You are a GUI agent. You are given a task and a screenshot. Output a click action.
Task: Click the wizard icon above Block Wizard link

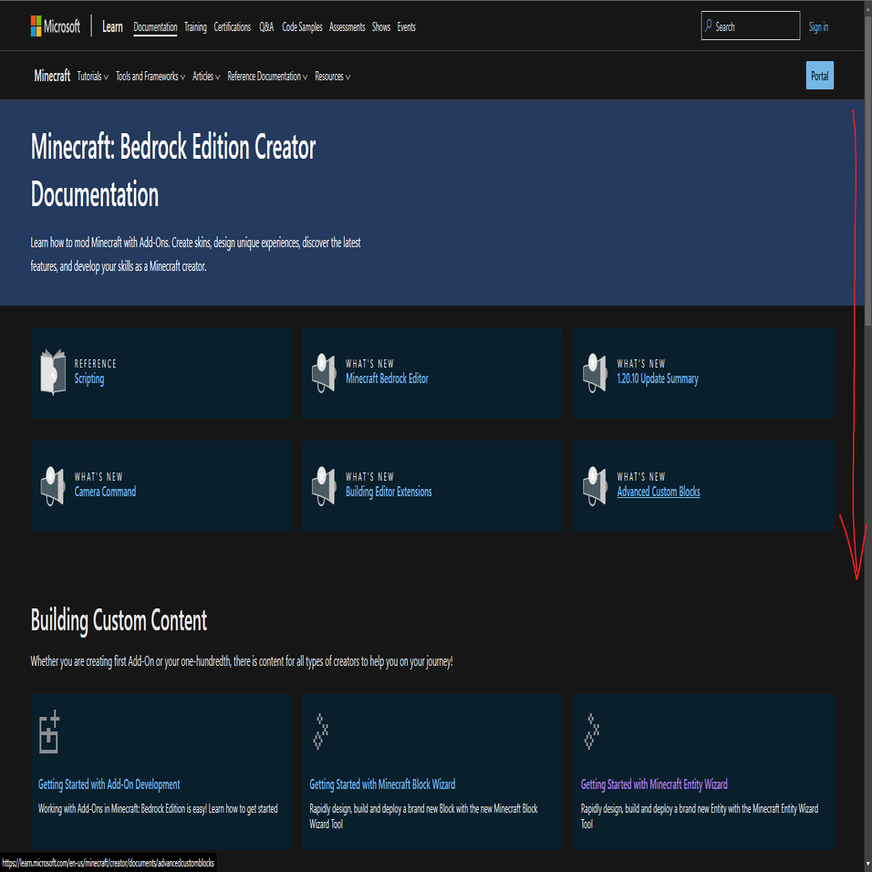point(320,732)
